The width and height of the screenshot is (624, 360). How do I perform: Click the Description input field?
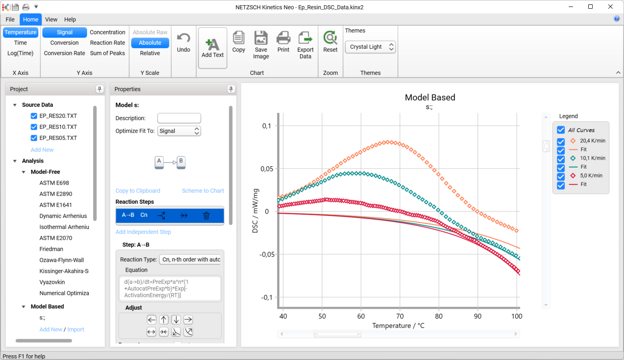pos(179,118)
